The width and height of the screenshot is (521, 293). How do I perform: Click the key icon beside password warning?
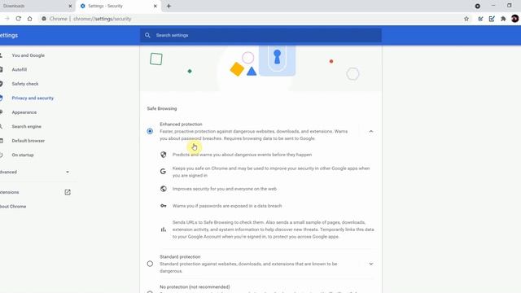[163, 206]
